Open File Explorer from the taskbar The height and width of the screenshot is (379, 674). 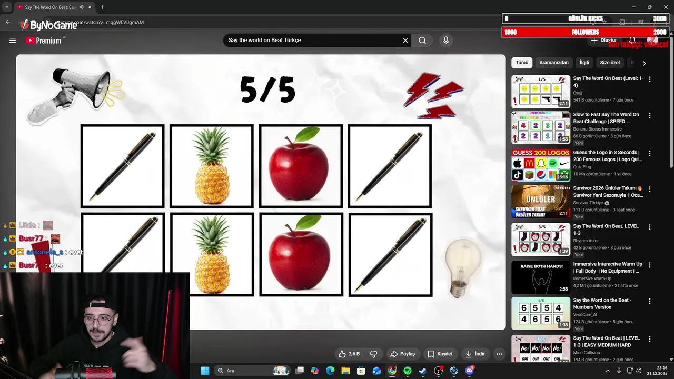tap(345, 371)
